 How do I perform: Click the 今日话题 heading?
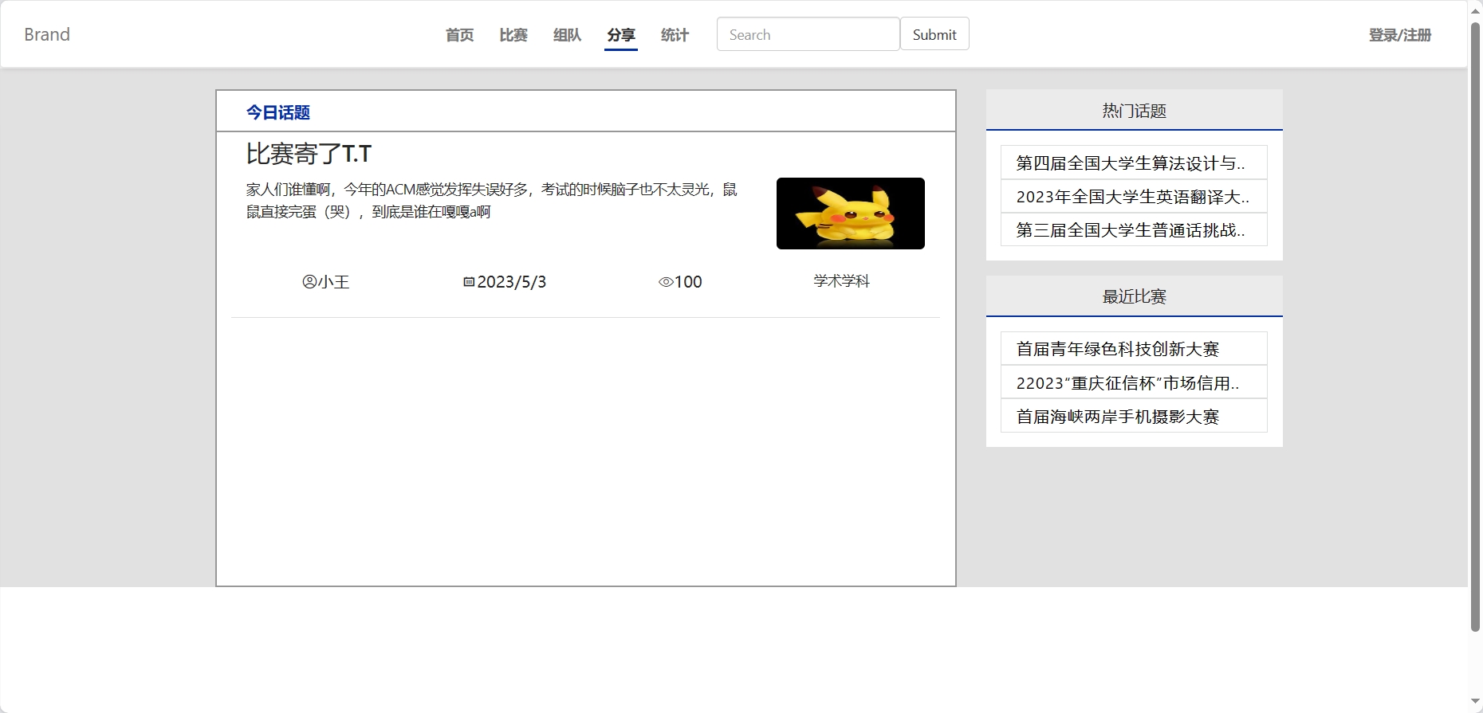277,112
